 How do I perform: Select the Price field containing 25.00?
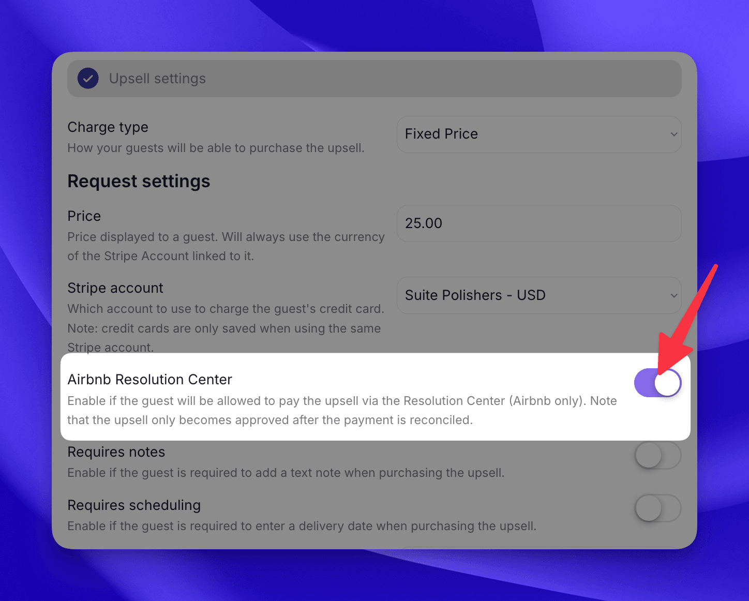pyautogui.click(x=539, y=223)
